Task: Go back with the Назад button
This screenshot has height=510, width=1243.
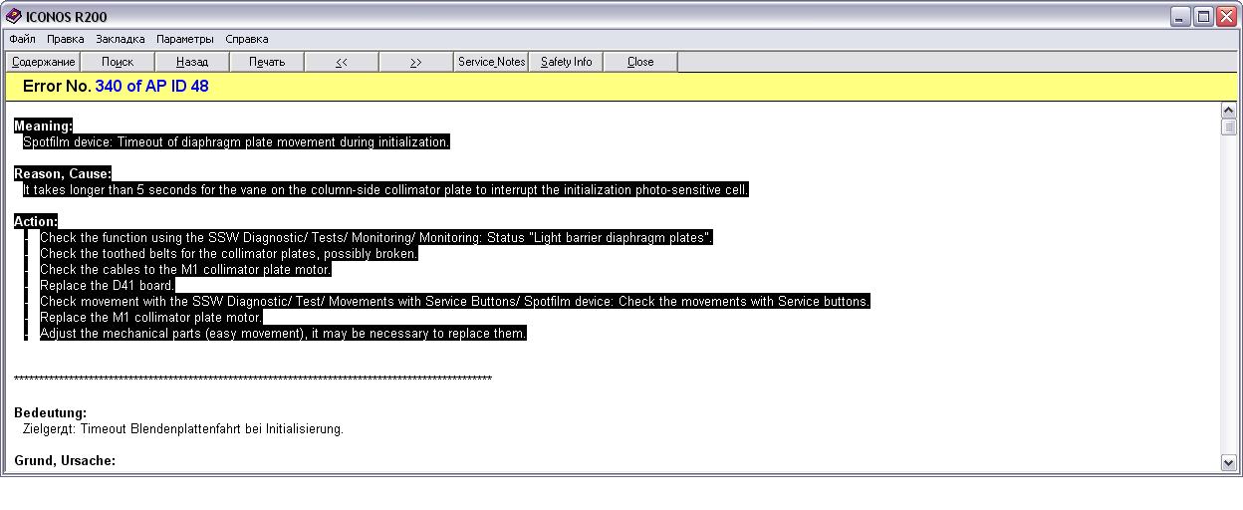Action: tap(192, 62)
